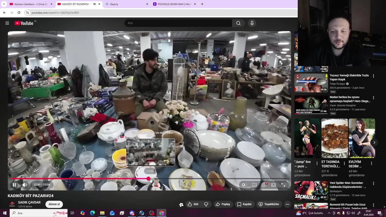The width and height of the screenshot is (386, 217).
Task: Open the "Jump" live short thumbnail
Action: point(307,138)
